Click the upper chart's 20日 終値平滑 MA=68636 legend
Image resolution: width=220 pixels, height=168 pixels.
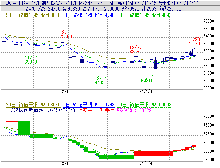pyautogui.click(x=33, y=15)
